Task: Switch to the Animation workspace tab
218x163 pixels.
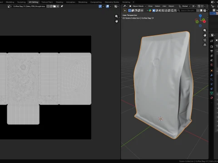Action: [71, 2]
